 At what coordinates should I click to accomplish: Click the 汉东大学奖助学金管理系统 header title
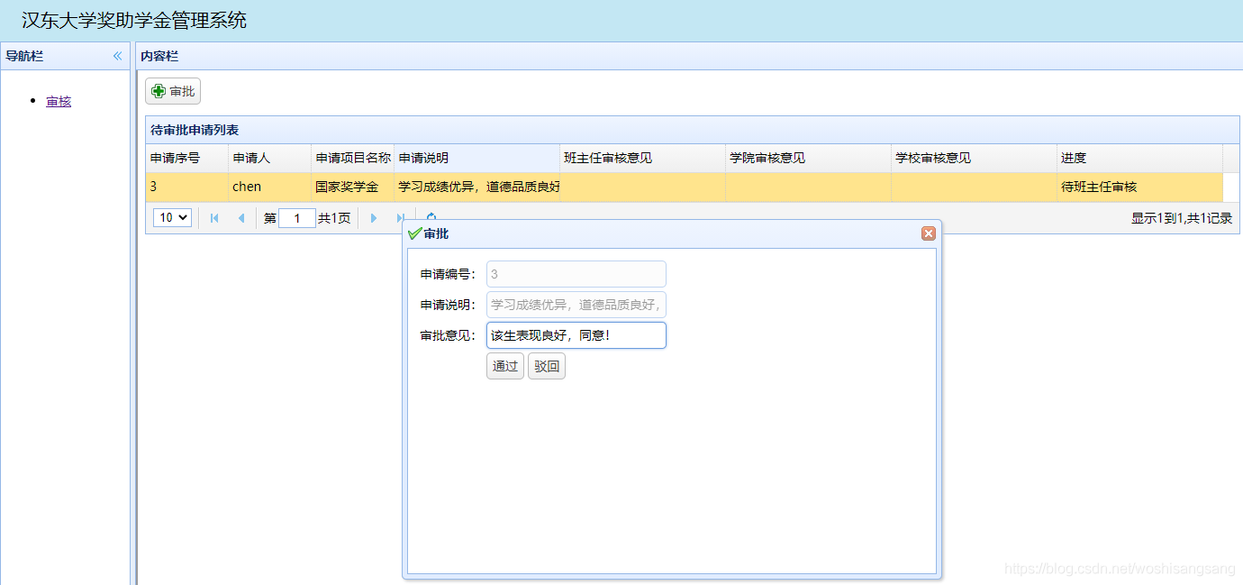click(134, 20)
